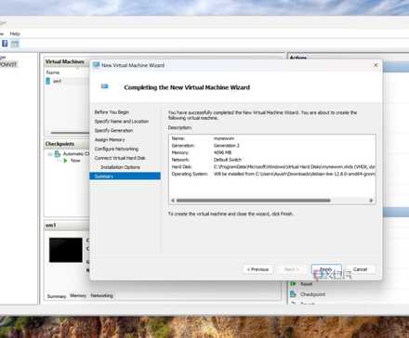Switch to the Networking tab for vm1
This screenshot has width=409, height=338.
click(102, 295)
